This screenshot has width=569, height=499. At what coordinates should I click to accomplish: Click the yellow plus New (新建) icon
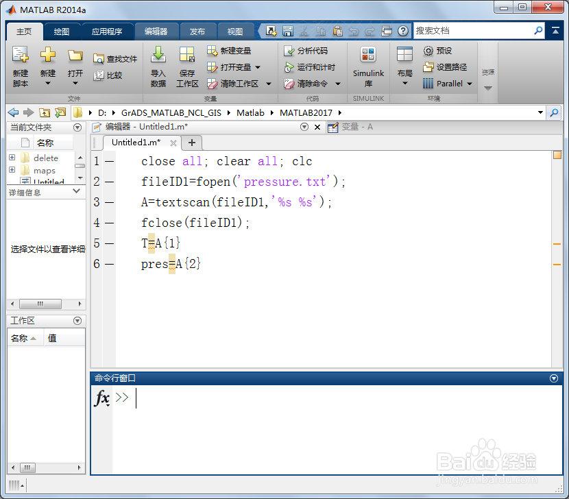pos(48,55)
